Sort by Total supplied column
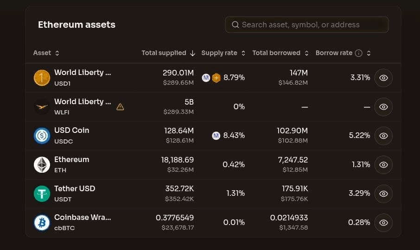 click(168, 53)
